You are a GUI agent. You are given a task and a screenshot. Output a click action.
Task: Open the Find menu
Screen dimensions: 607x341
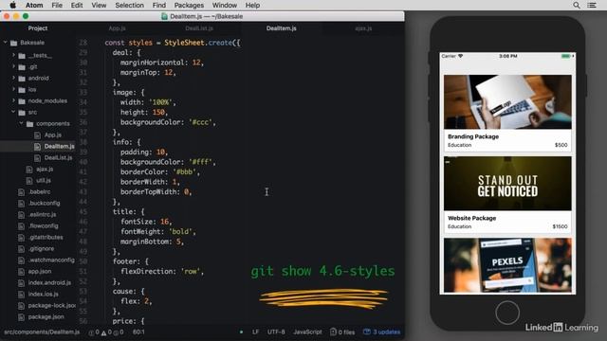(158, 5)
